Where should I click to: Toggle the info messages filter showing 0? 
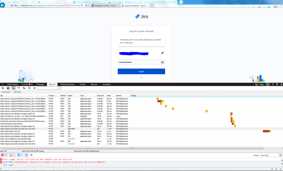20,155
